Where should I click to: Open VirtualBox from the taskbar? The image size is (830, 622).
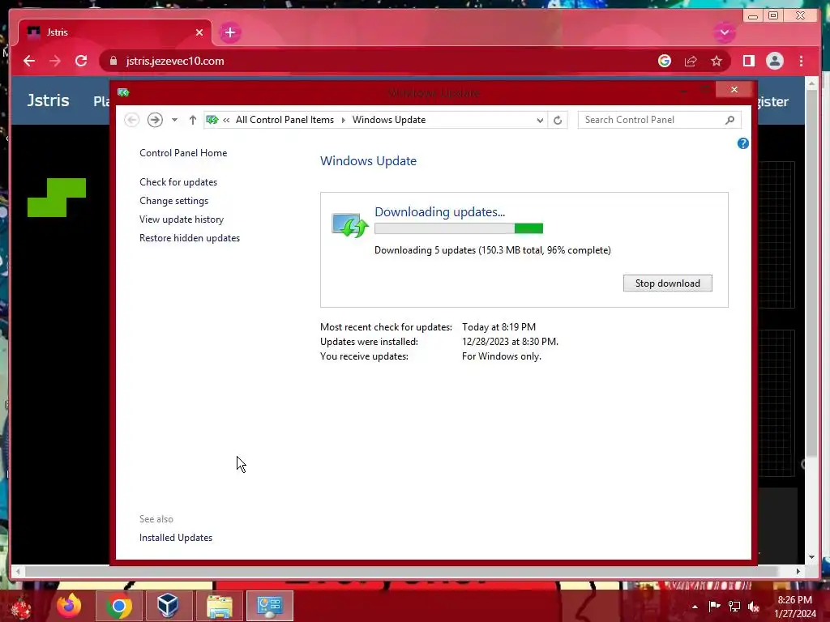[168, 606]
